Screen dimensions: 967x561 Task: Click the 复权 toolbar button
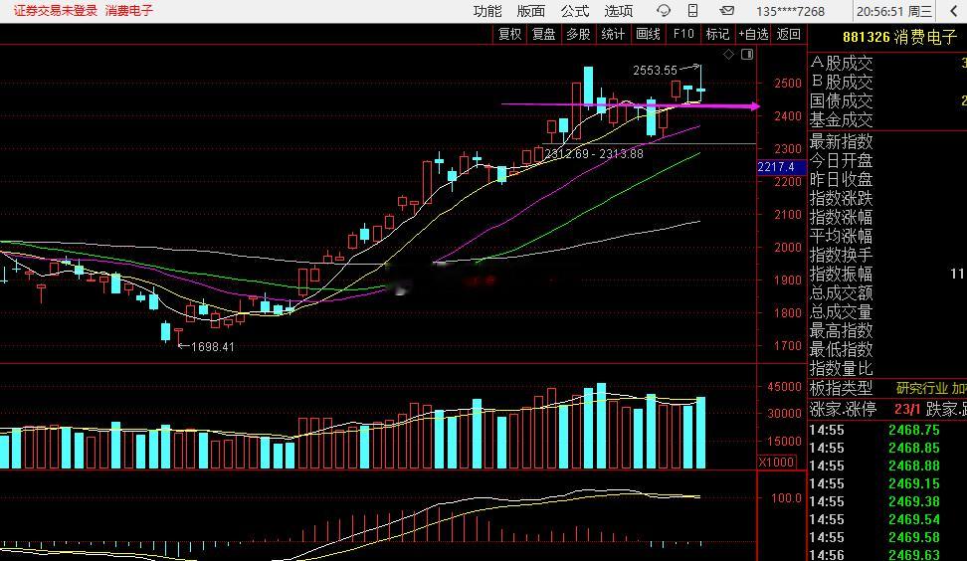[509, 35]
